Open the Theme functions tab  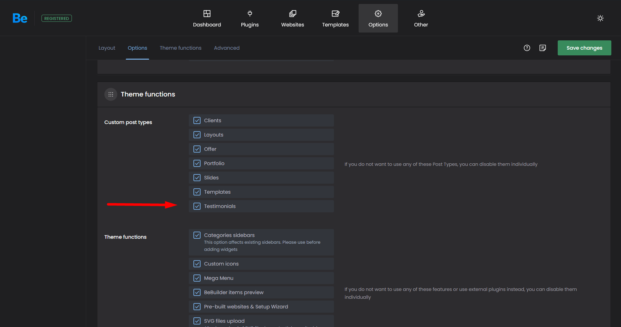[181, 48]
